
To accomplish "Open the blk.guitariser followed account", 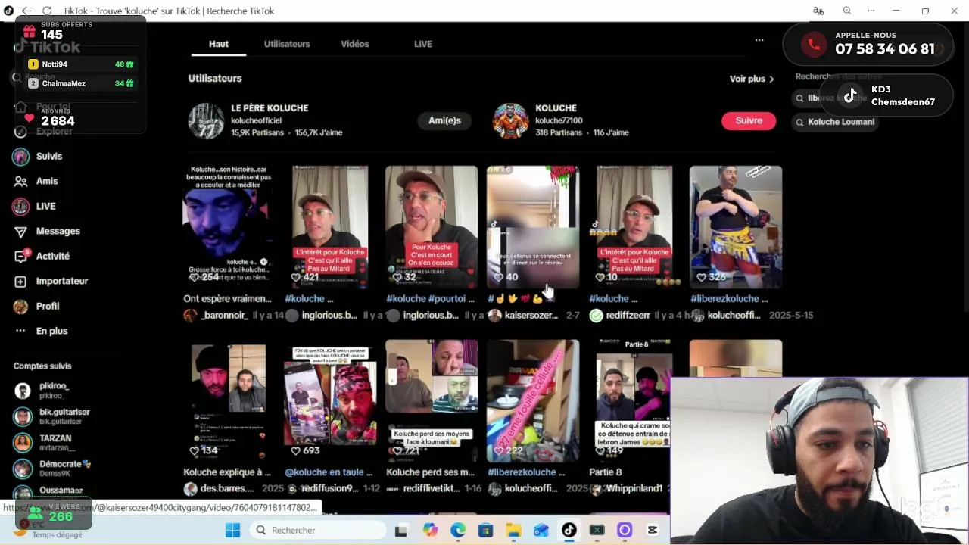I will 64,416.
